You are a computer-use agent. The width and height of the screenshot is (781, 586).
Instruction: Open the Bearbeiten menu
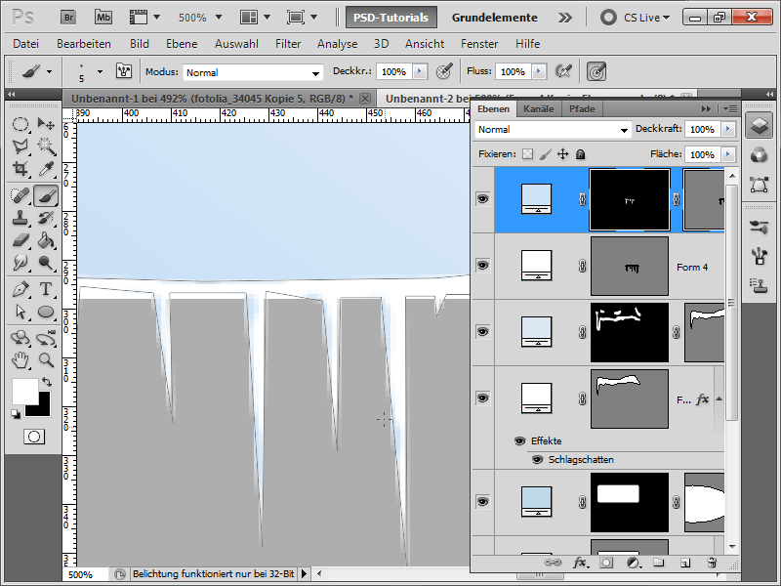pos(84,44)
